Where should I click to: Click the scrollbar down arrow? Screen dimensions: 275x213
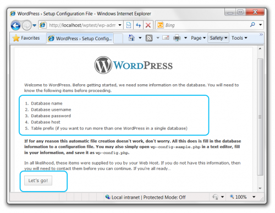260,188
